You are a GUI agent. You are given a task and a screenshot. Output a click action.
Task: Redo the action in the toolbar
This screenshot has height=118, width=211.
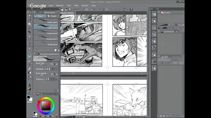(x=78, y=9)
